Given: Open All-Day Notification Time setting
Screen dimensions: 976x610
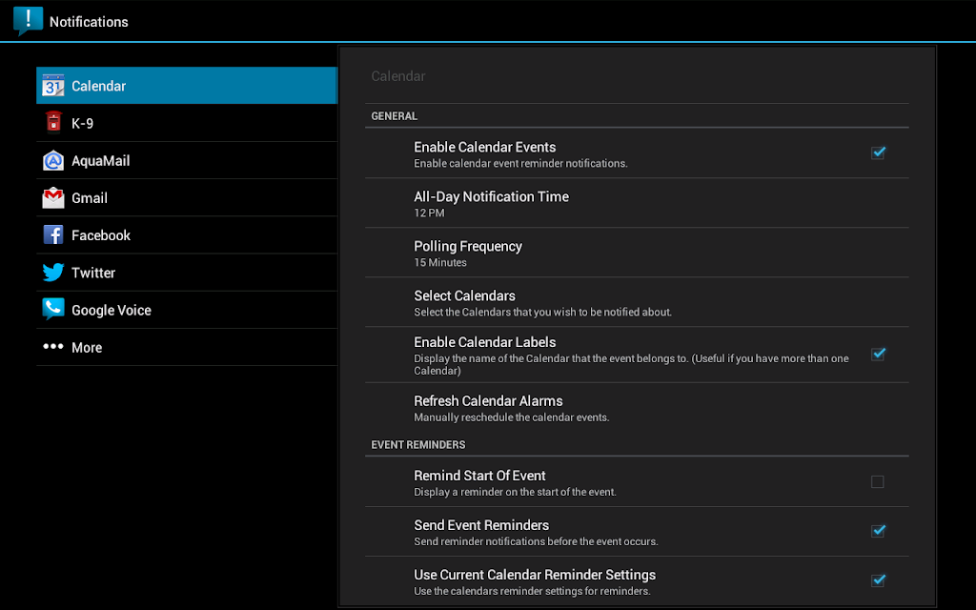Looking at the screenshot, I should 637,203.
